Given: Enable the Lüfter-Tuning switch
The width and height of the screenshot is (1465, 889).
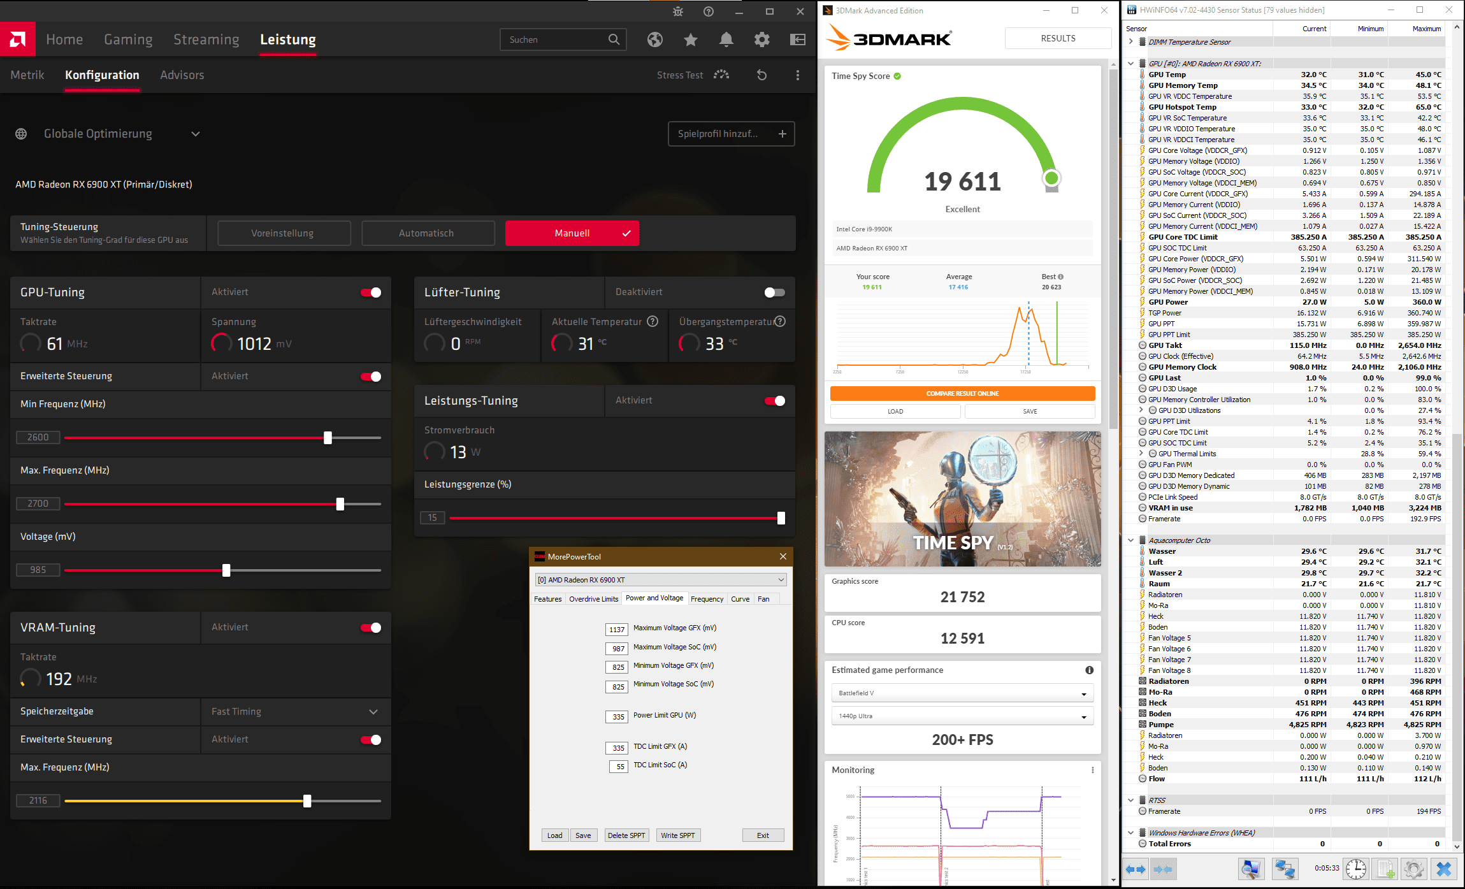Looking at the screenshot, I should pos(775,293).
